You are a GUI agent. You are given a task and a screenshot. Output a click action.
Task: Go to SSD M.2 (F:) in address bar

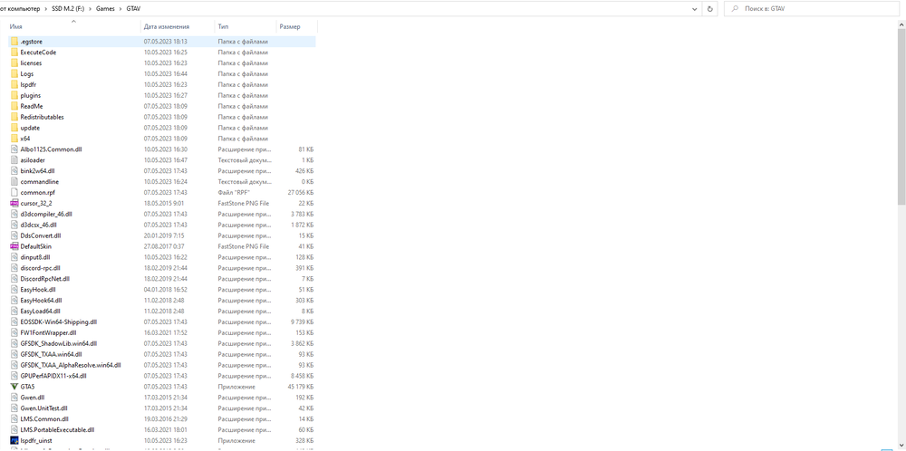coord(68,9)
